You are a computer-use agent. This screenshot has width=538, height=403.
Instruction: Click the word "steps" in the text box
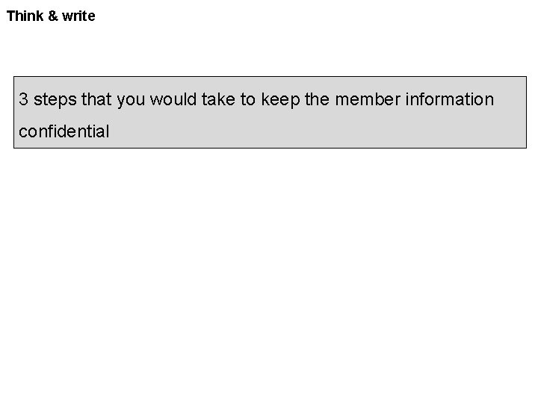[x=55, y=99]
